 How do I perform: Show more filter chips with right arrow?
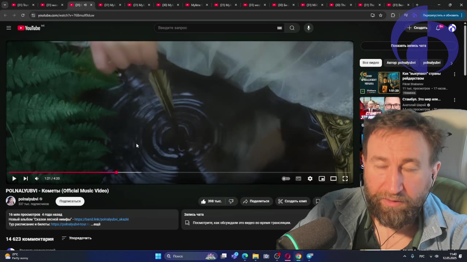pyautogui.click(x=451, y=63)
